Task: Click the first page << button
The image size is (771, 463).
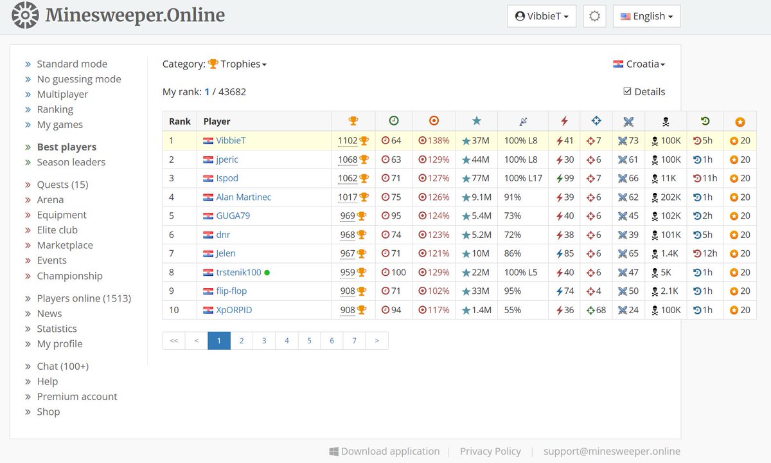Action: (x=174, y=341)
